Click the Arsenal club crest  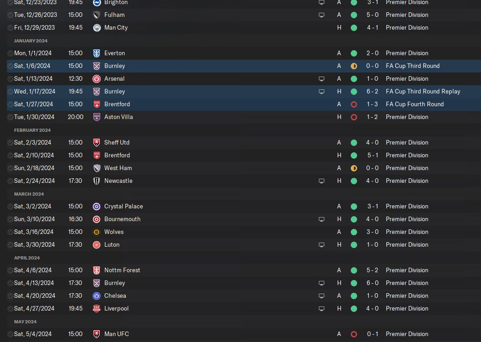[x=97, y=78]
